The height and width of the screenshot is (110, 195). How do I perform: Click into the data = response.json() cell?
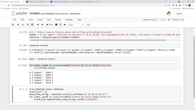click(x=104, y=59)
